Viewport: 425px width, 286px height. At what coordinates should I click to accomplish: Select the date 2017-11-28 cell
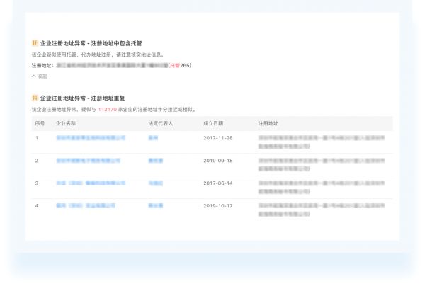[217, 137]
